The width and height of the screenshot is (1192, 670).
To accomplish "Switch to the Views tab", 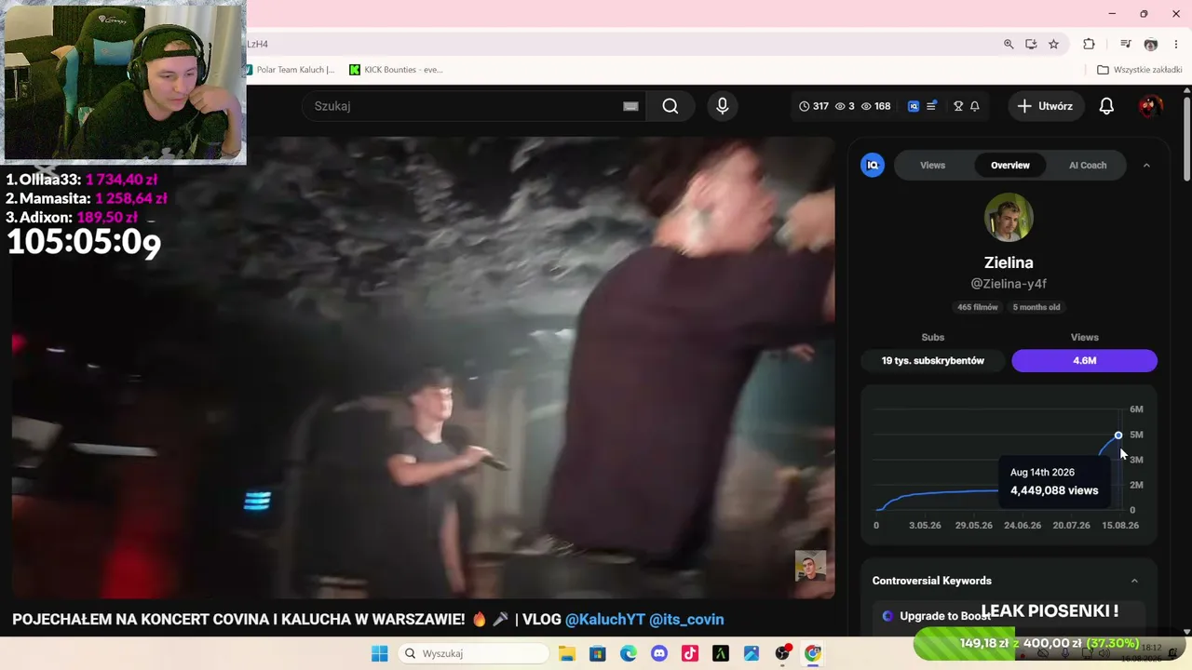I will click(932, 165).
